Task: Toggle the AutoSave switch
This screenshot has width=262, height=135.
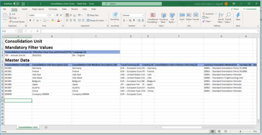Action: pyautogui.click(x=16, y=4)
